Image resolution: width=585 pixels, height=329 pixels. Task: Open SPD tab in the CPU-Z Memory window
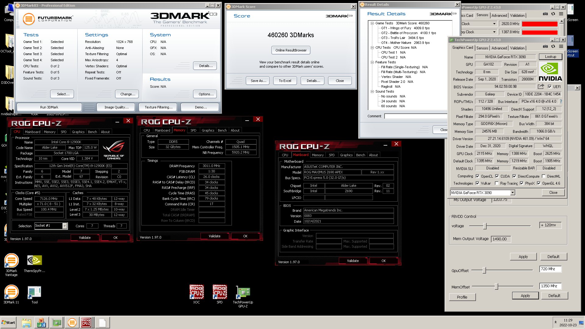tap(193, 130)
